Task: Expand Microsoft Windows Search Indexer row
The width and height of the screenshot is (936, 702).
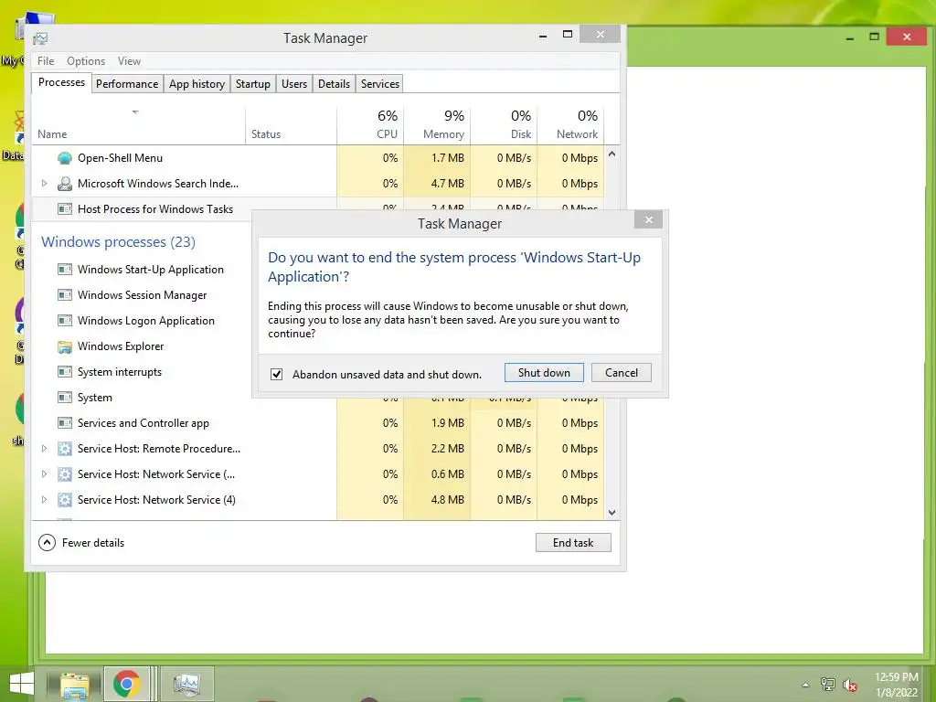Action: coord(44,184)
